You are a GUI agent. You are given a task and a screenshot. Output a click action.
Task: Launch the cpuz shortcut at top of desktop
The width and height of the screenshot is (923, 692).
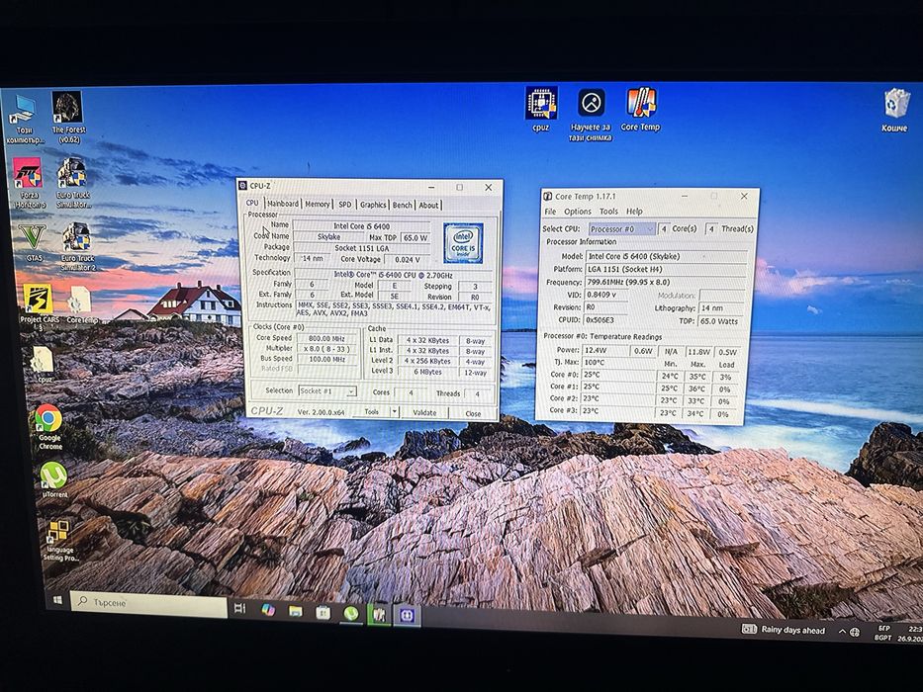tap(541, 110)
